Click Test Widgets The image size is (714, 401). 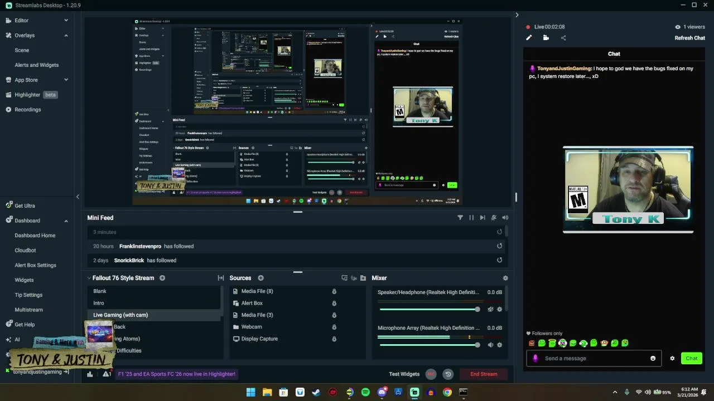pyautogui.click(x=404, y=374)
